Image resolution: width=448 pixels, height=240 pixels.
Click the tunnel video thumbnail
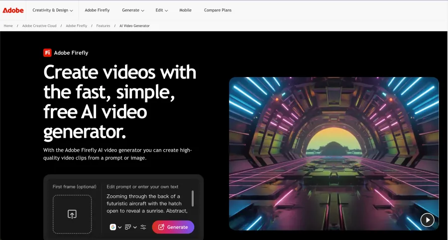334,154
